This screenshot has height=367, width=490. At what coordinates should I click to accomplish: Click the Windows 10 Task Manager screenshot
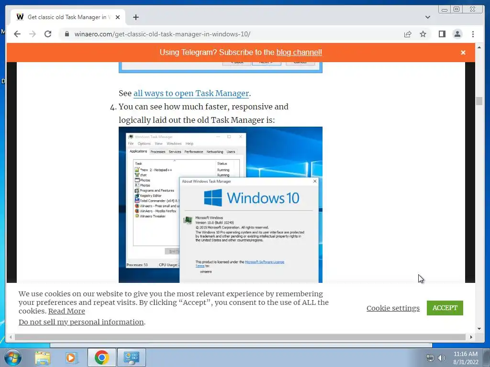pos(220,205)
